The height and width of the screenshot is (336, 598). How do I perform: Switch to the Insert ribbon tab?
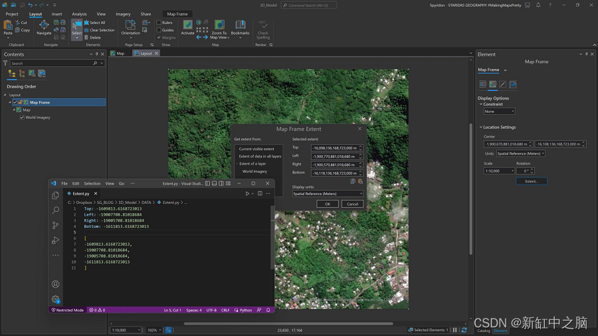pyautogui.click(x=57, y=14)
